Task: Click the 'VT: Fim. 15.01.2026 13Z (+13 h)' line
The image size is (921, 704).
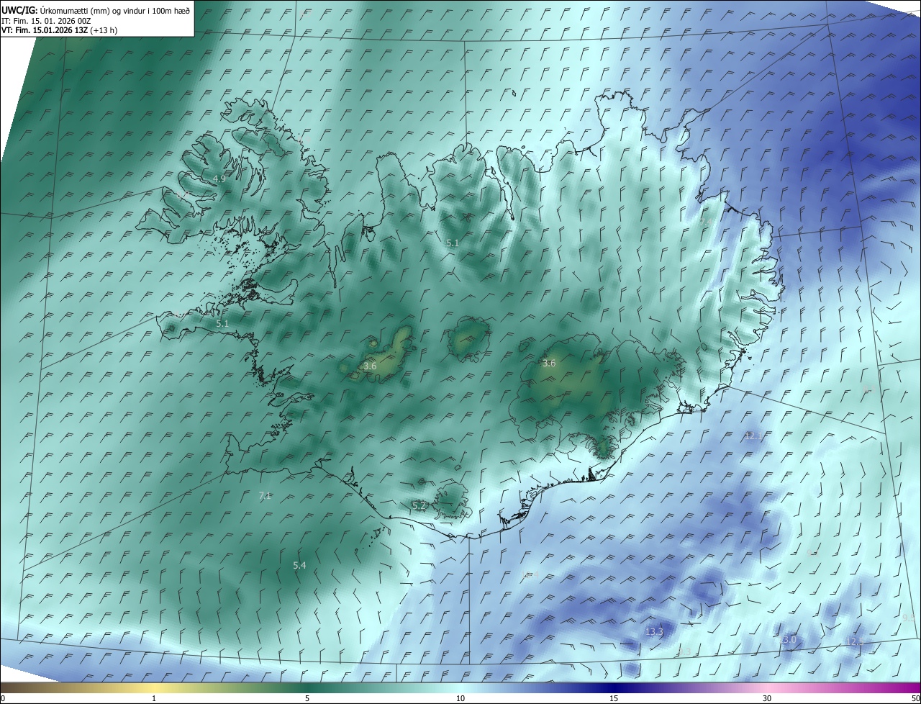Action: pos(60,30)
